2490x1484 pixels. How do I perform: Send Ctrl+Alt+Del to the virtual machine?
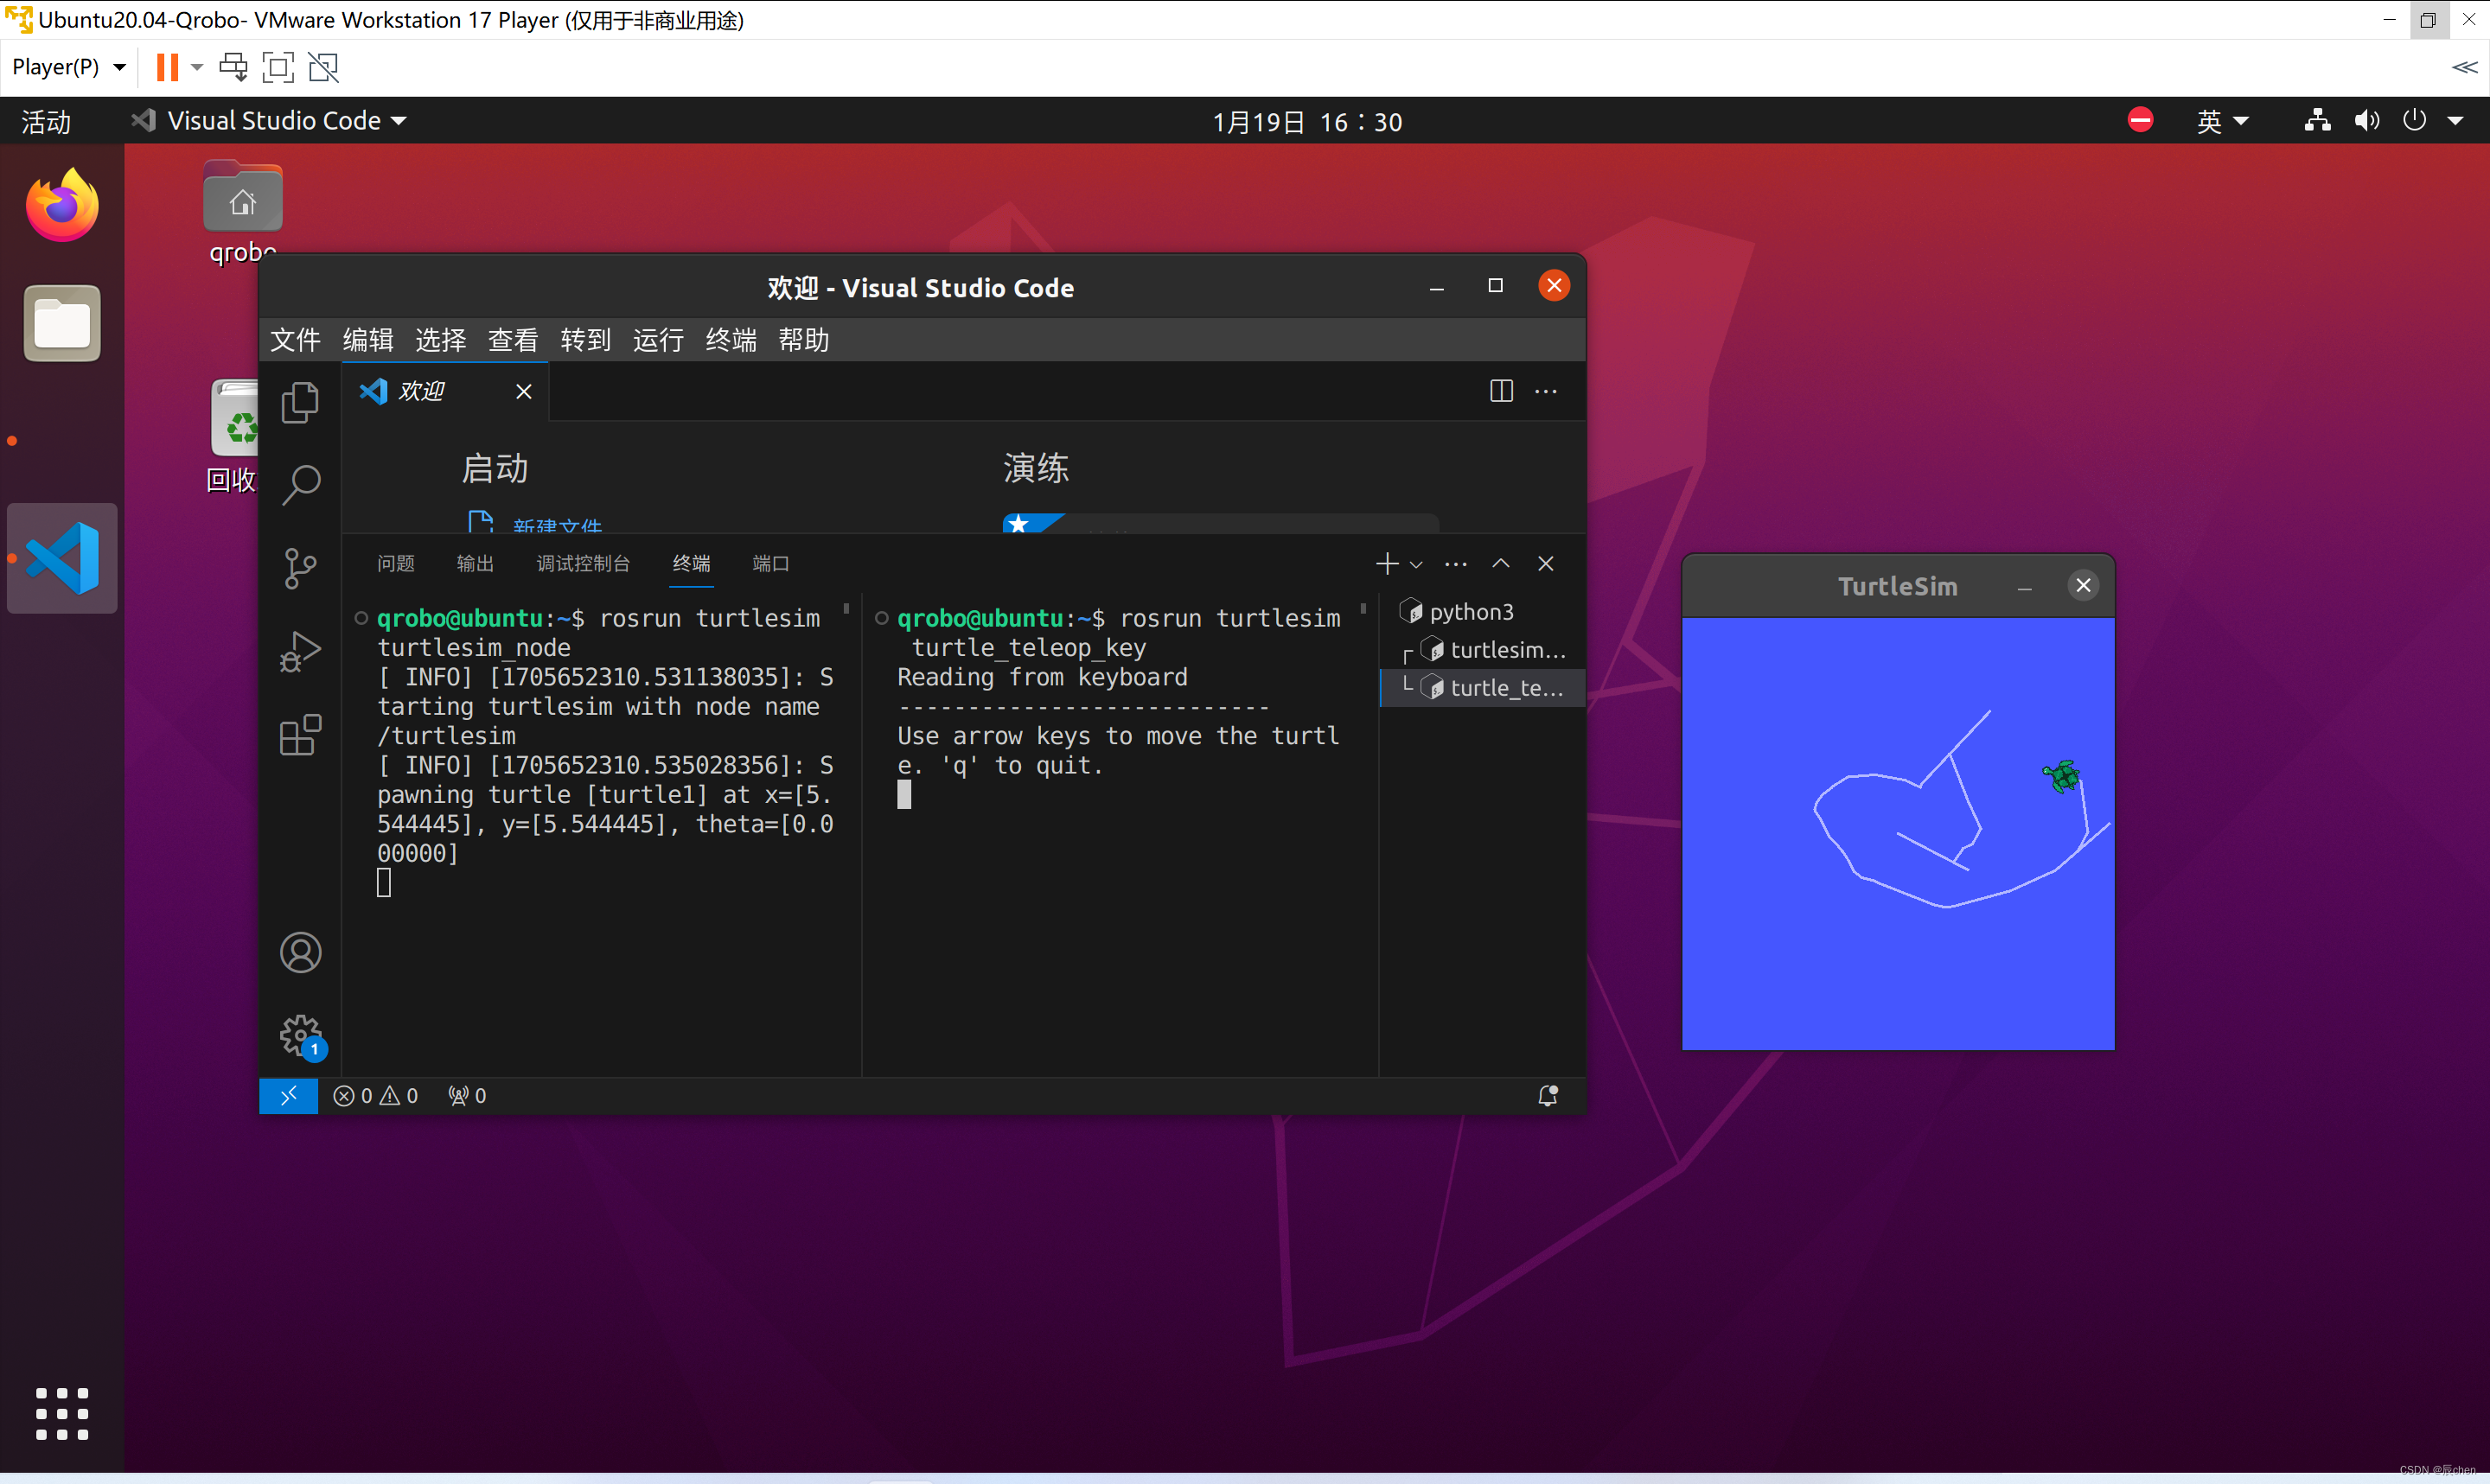pos(233,67)
